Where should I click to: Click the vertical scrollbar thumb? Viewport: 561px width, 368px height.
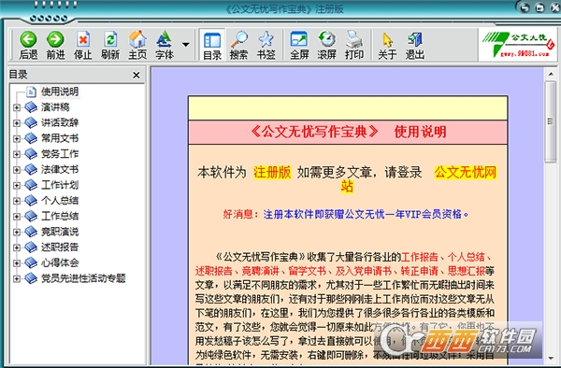(551, 121)
